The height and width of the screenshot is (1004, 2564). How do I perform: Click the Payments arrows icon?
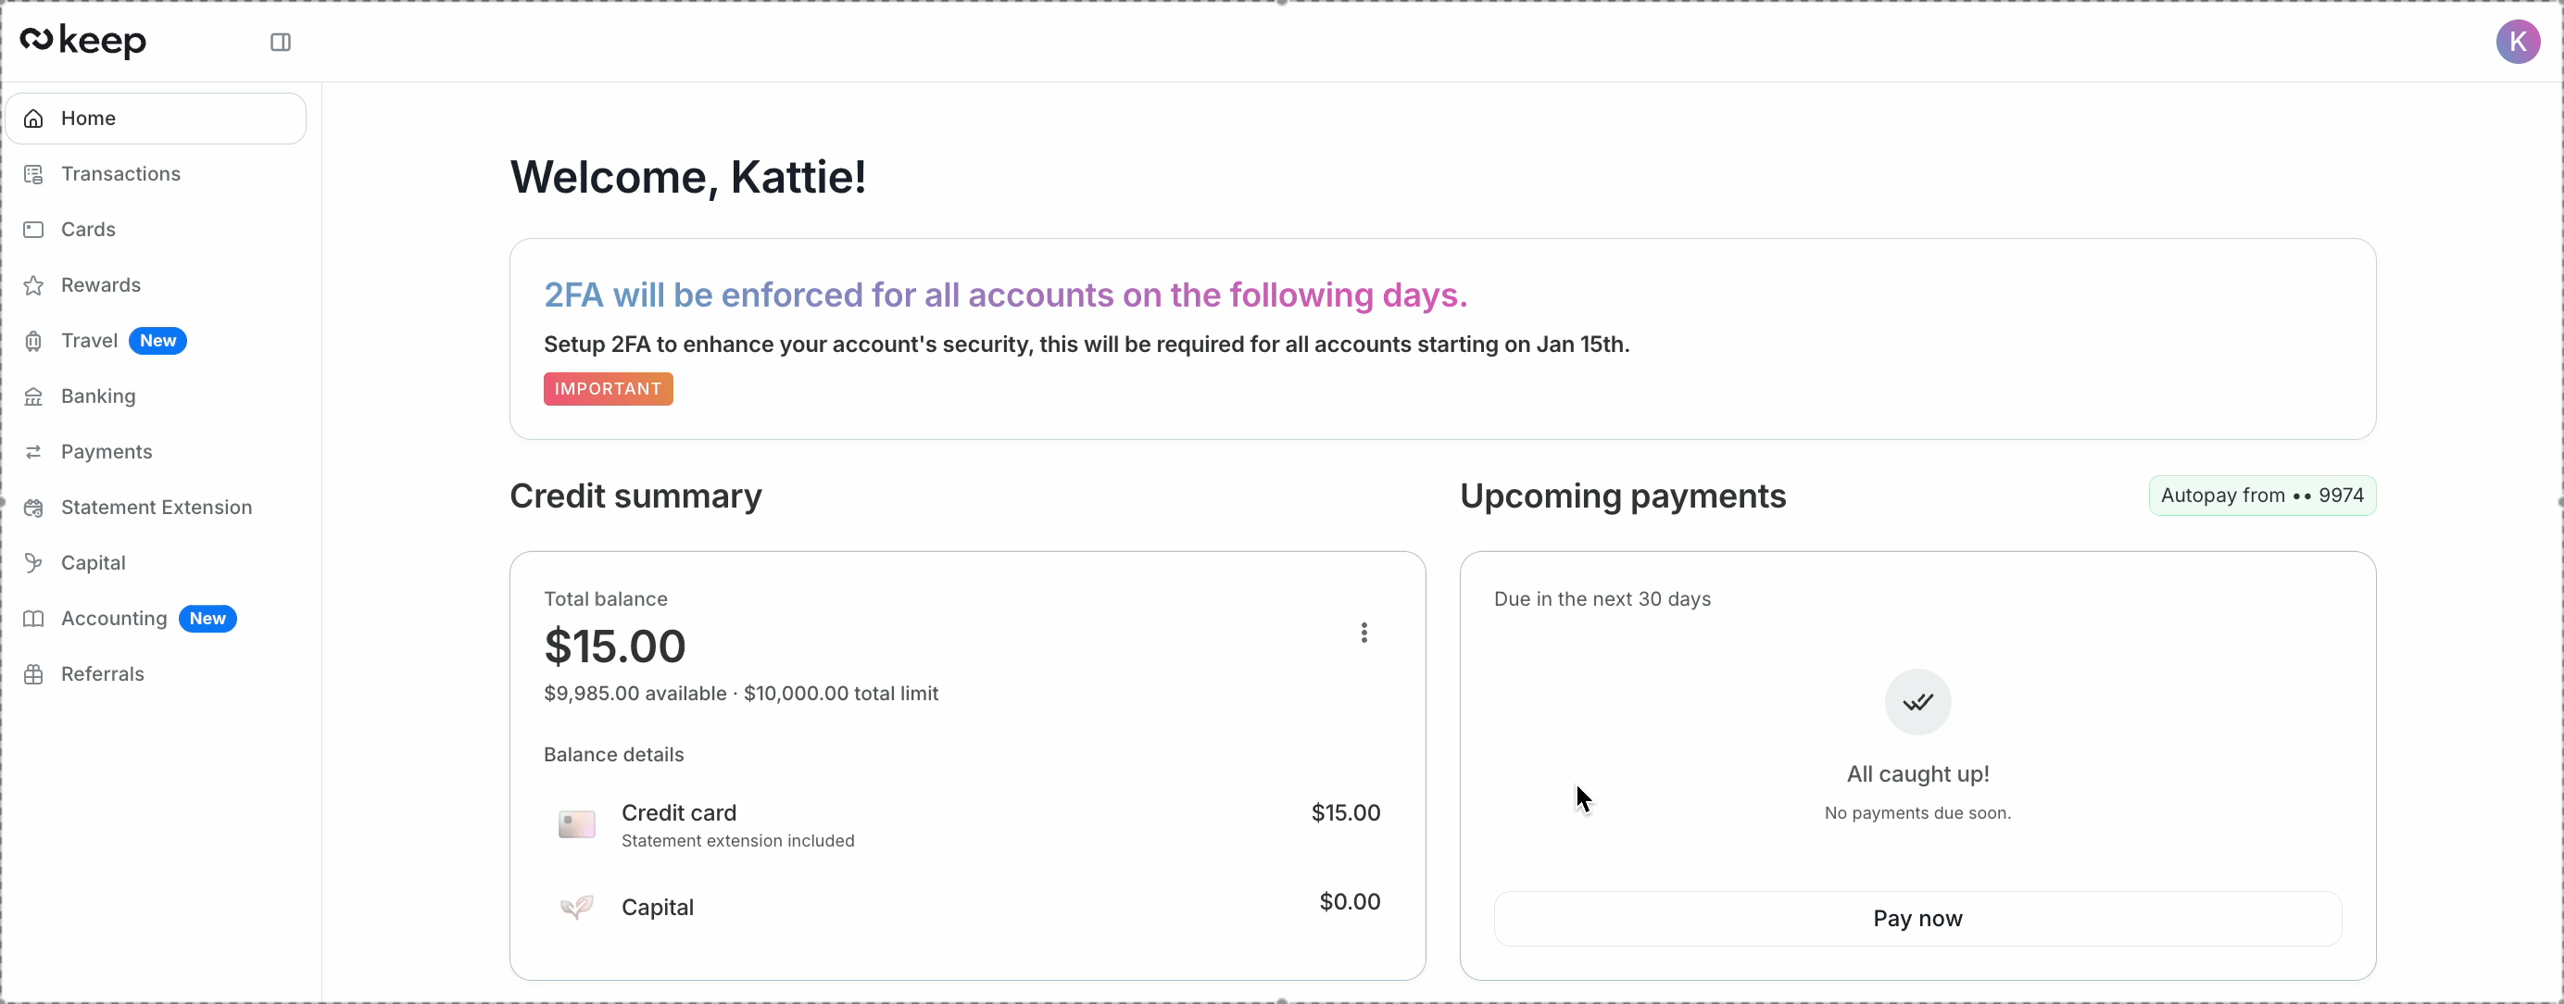[x=34, y=453]
